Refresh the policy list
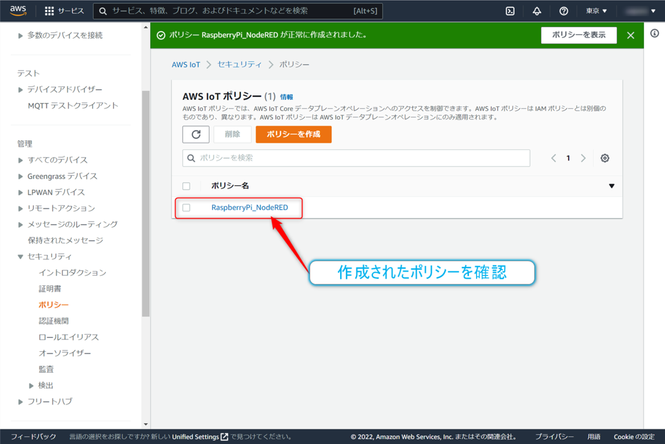The image size is (665, 444). coord(196,134)
